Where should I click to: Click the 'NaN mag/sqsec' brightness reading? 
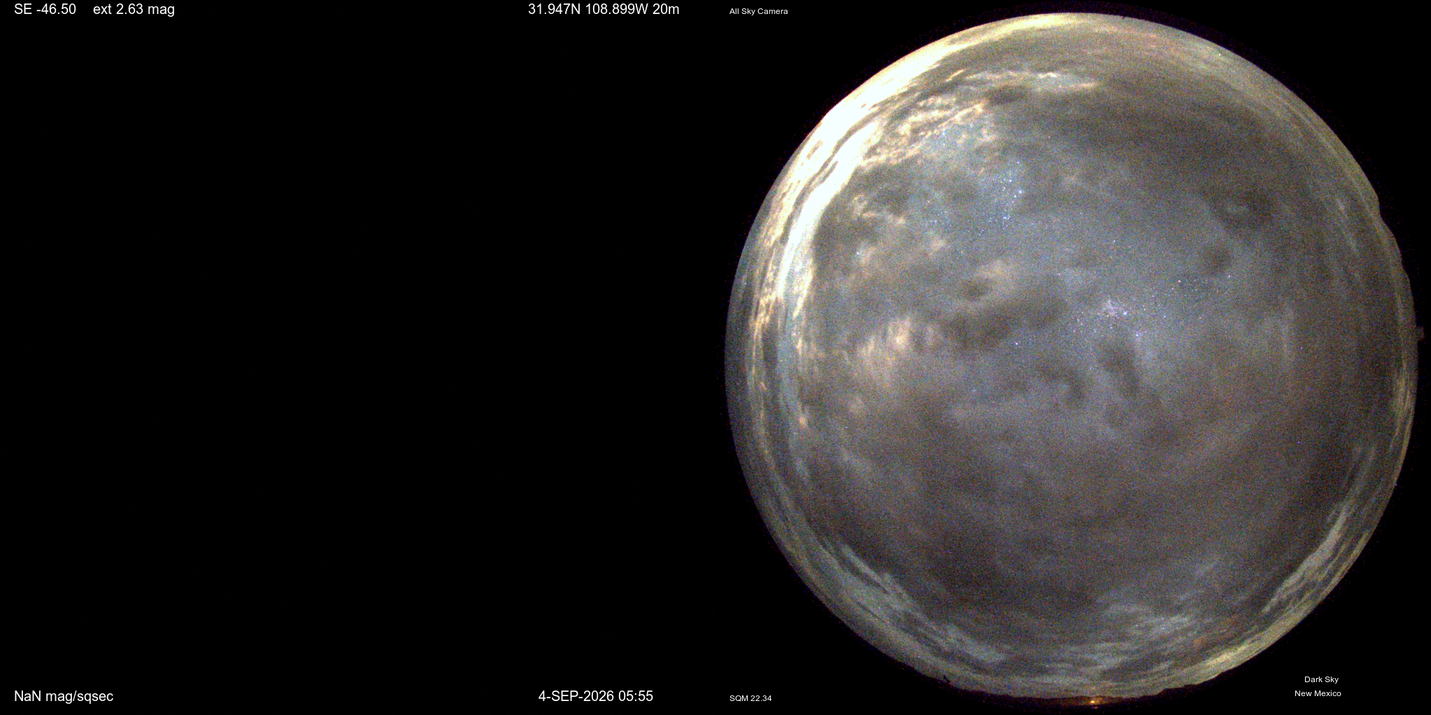pyautogui.click(x=64, y=696)
